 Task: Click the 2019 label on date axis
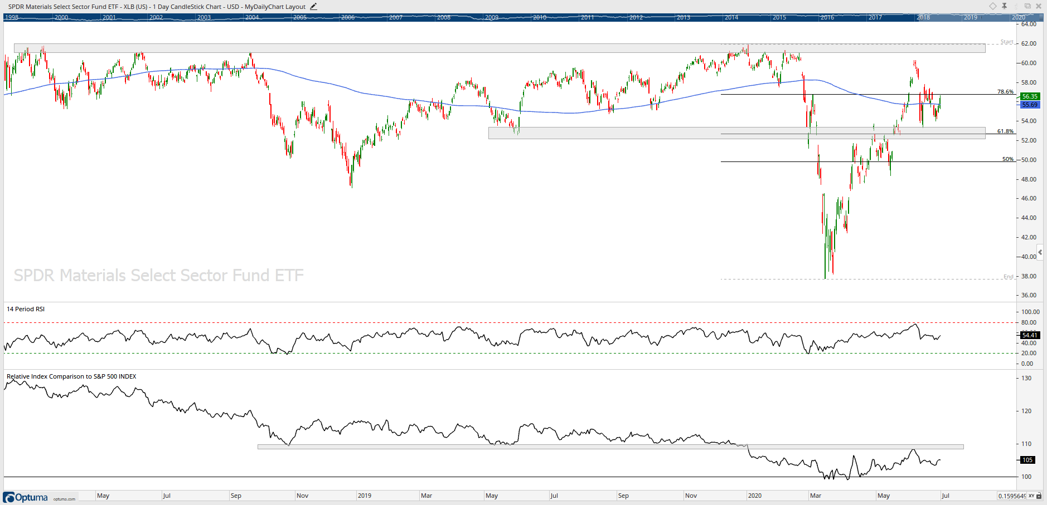click(x=364, y=496)
